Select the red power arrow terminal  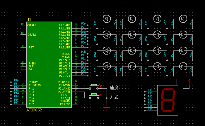189,82
